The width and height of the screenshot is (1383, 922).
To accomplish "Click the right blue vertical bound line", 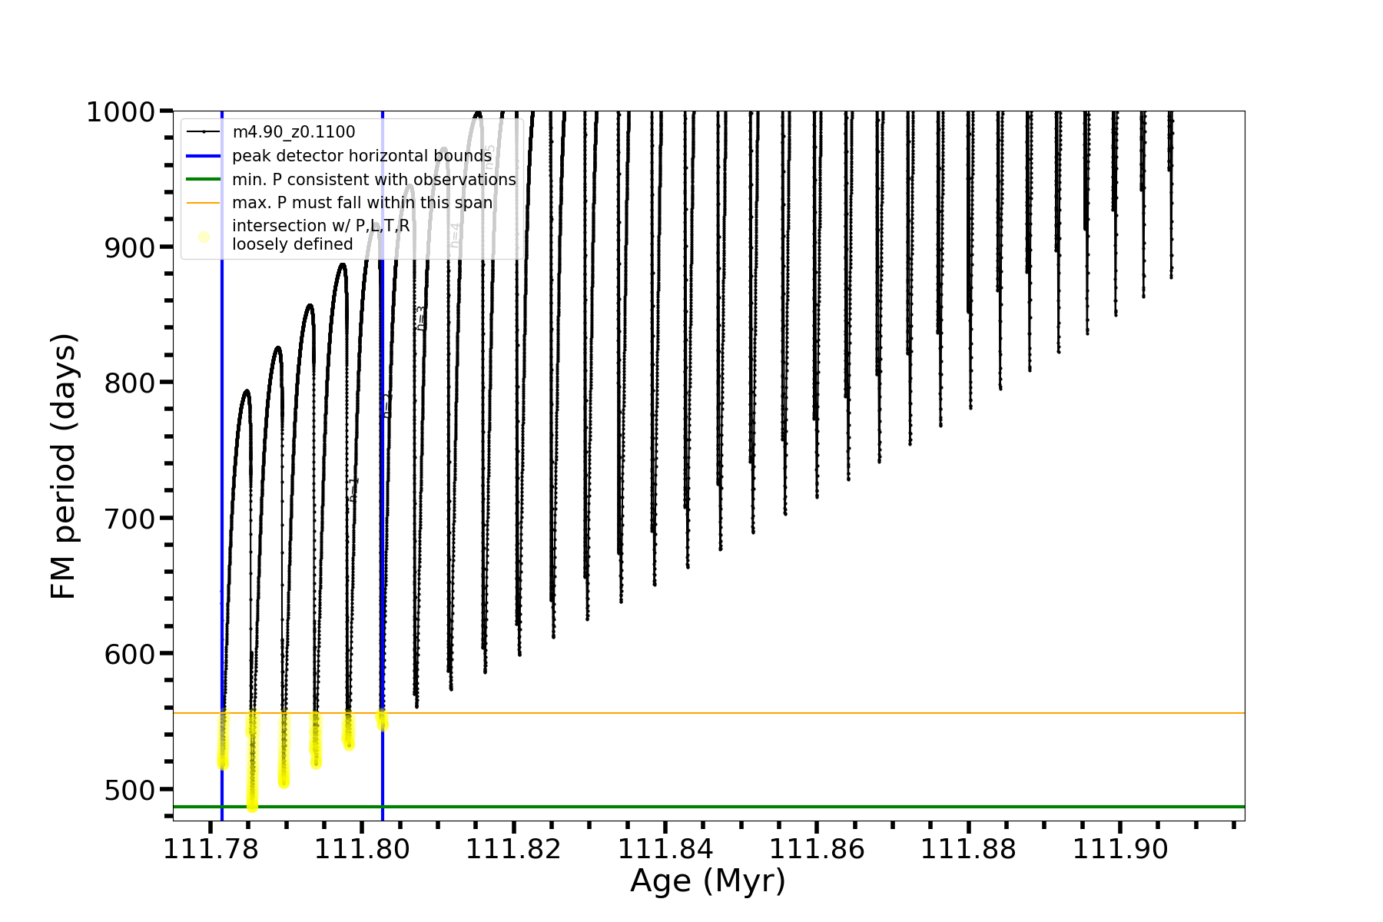I will point(383,538).
